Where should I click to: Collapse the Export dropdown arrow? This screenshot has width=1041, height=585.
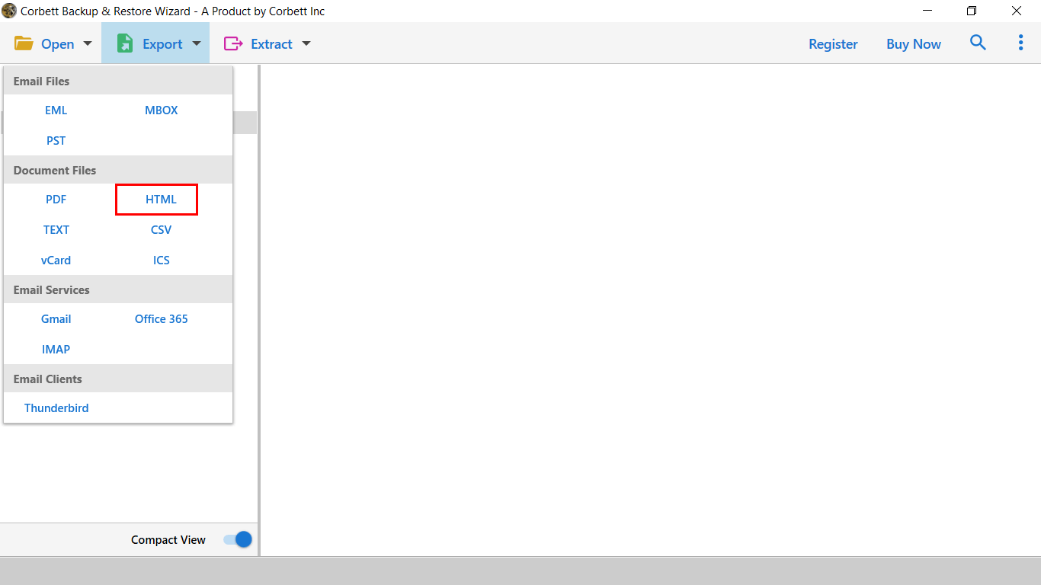[197, 43]
